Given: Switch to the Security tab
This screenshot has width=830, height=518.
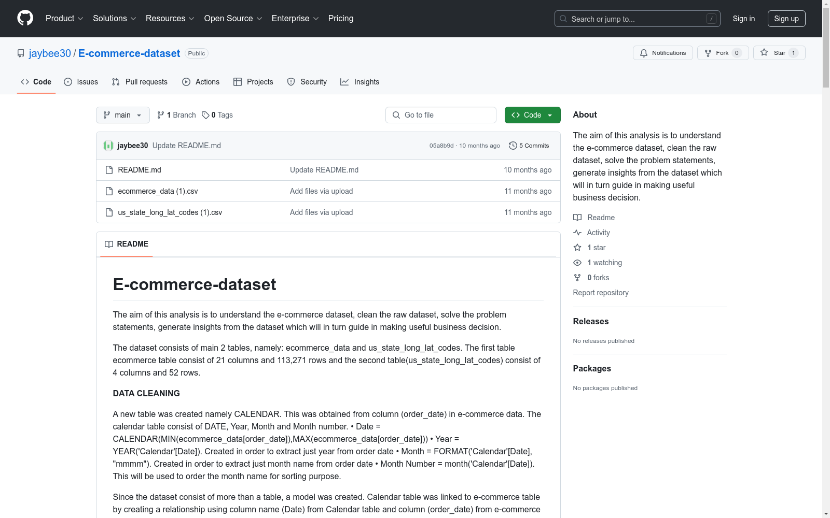Looking at the screenshot, I should (307, 82).
